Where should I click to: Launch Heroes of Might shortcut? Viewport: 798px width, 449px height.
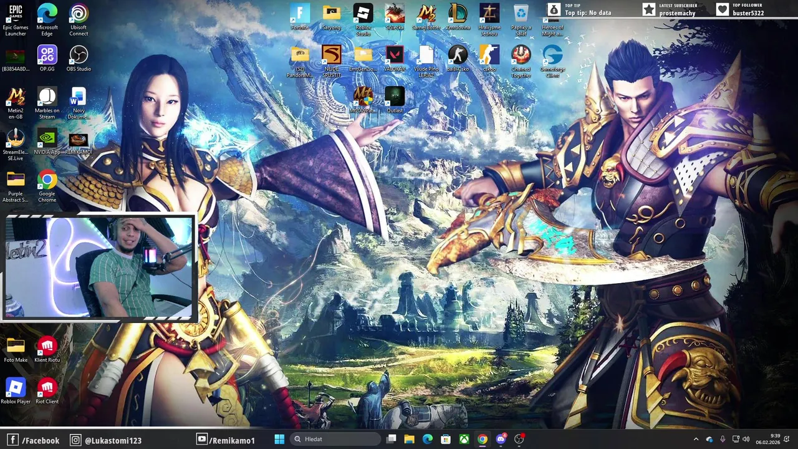(552, 20)
